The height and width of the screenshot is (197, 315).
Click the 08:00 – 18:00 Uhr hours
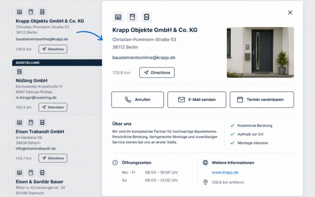pyautogui.click(x=161, y=172)
